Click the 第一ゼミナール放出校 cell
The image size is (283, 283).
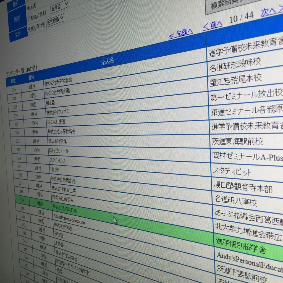[x=247, y=95]
